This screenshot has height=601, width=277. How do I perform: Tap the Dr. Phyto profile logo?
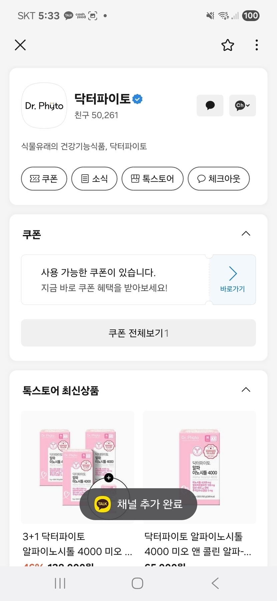(44, 106)
